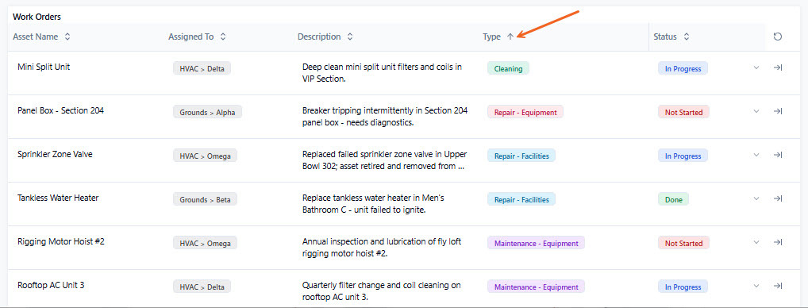Screen dimensions: 808x308
Task: Click the reset/refresh icon in table header
Action: [778, 37]
